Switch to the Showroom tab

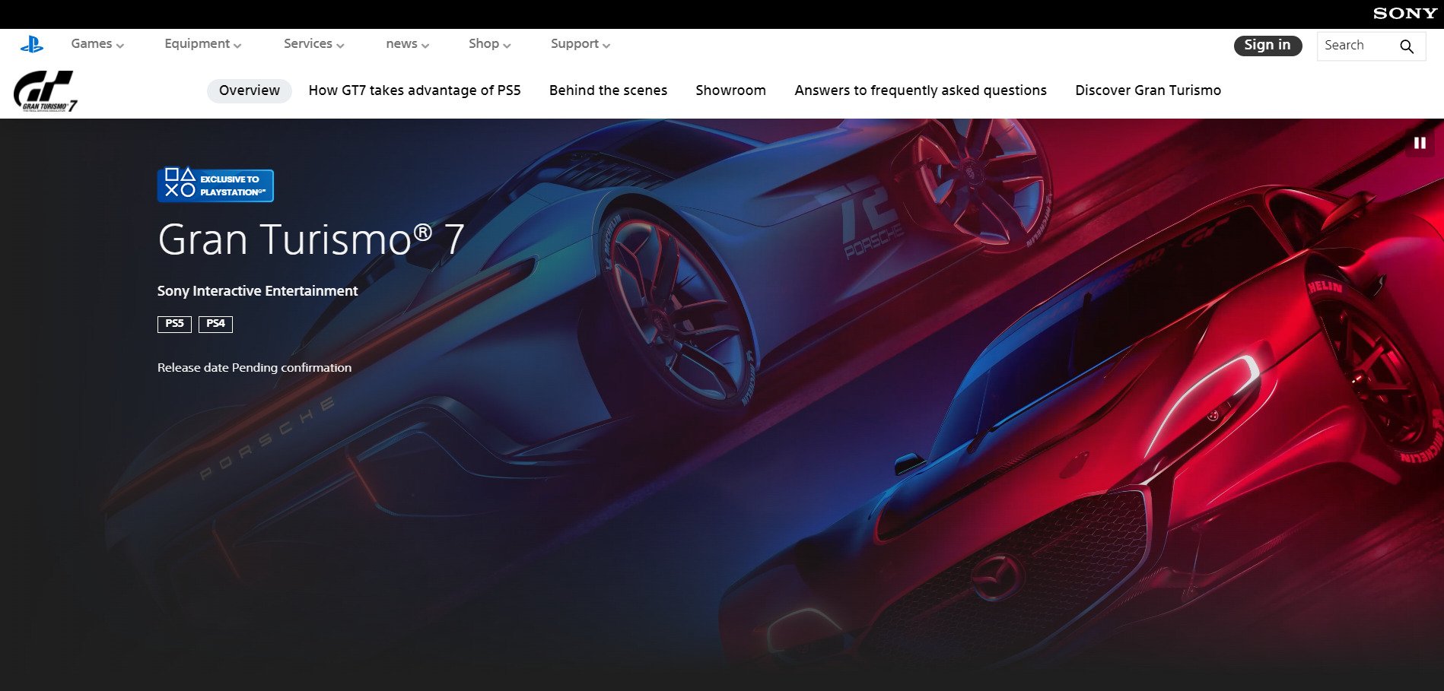tap(730, 90)
